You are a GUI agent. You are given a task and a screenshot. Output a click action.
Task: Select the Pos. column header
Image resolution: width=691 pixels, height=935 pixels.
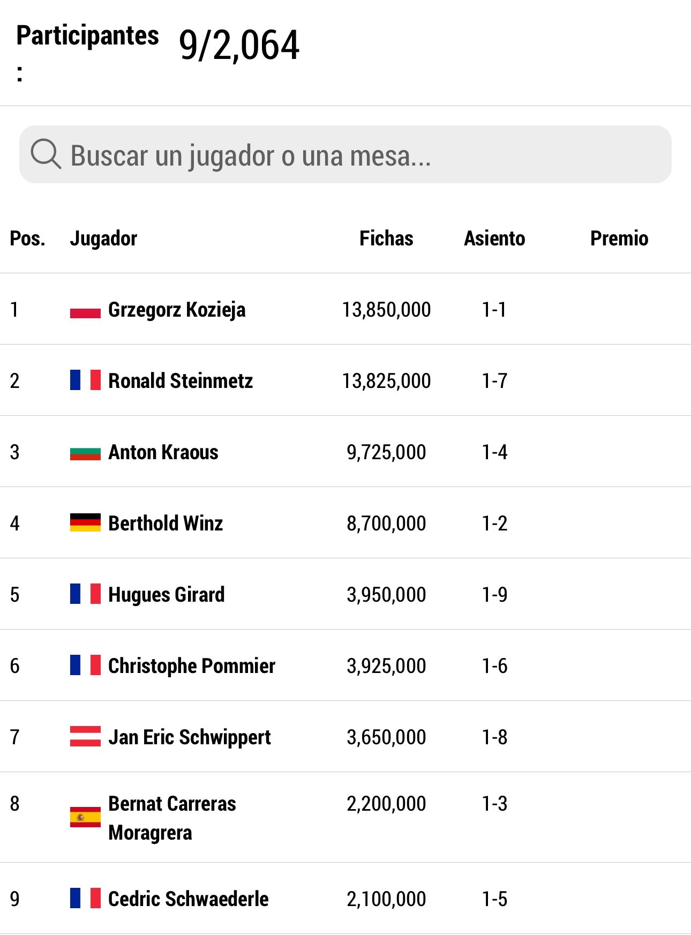pyautogui.click(x=27, y=238)
